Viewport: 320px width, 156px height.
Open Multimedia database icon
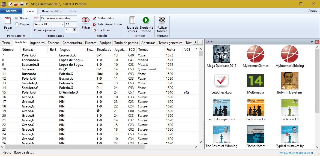pyautogui.click(x=256, y=81)
